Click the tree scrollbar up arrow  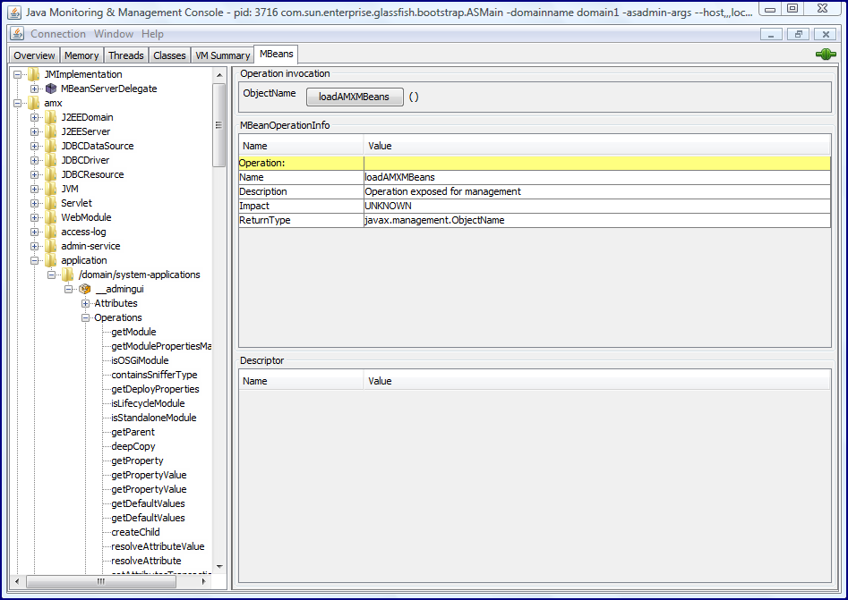[x=219, y=74]
